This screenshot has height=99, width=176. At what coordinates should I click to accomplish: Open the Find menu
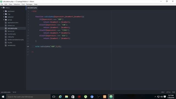pos(23,4)
